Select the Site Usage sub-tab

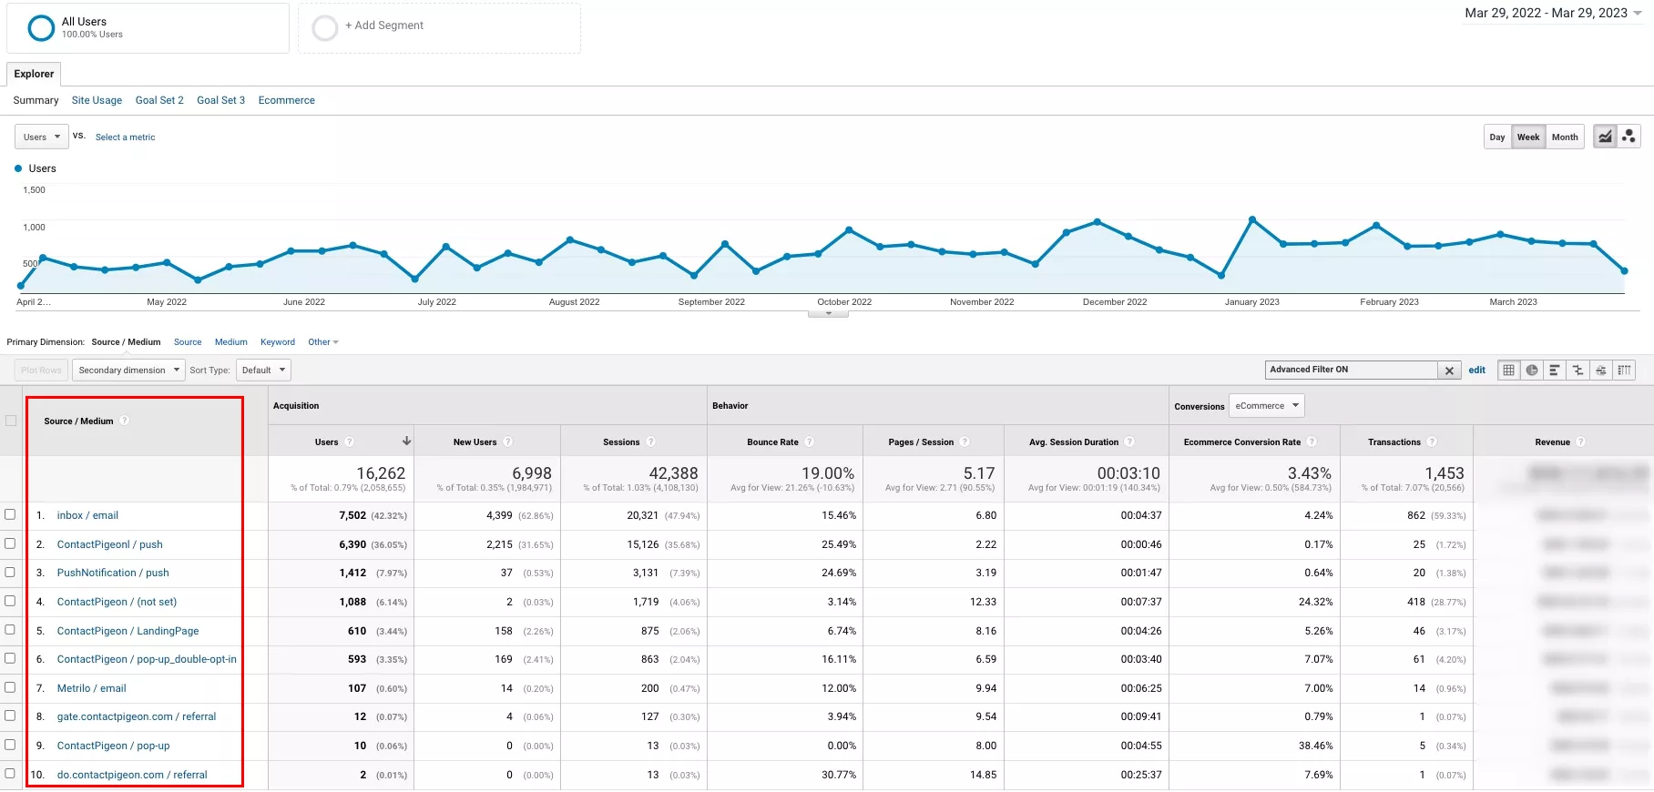[97, 100]
